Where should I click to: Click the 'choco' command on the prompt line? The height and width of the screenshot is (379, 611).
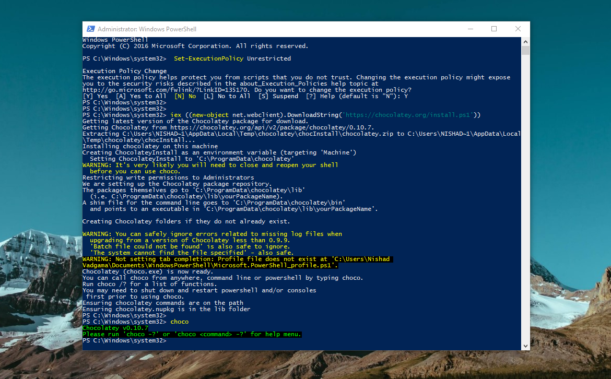pyautogui.click(x=179, y=321)
